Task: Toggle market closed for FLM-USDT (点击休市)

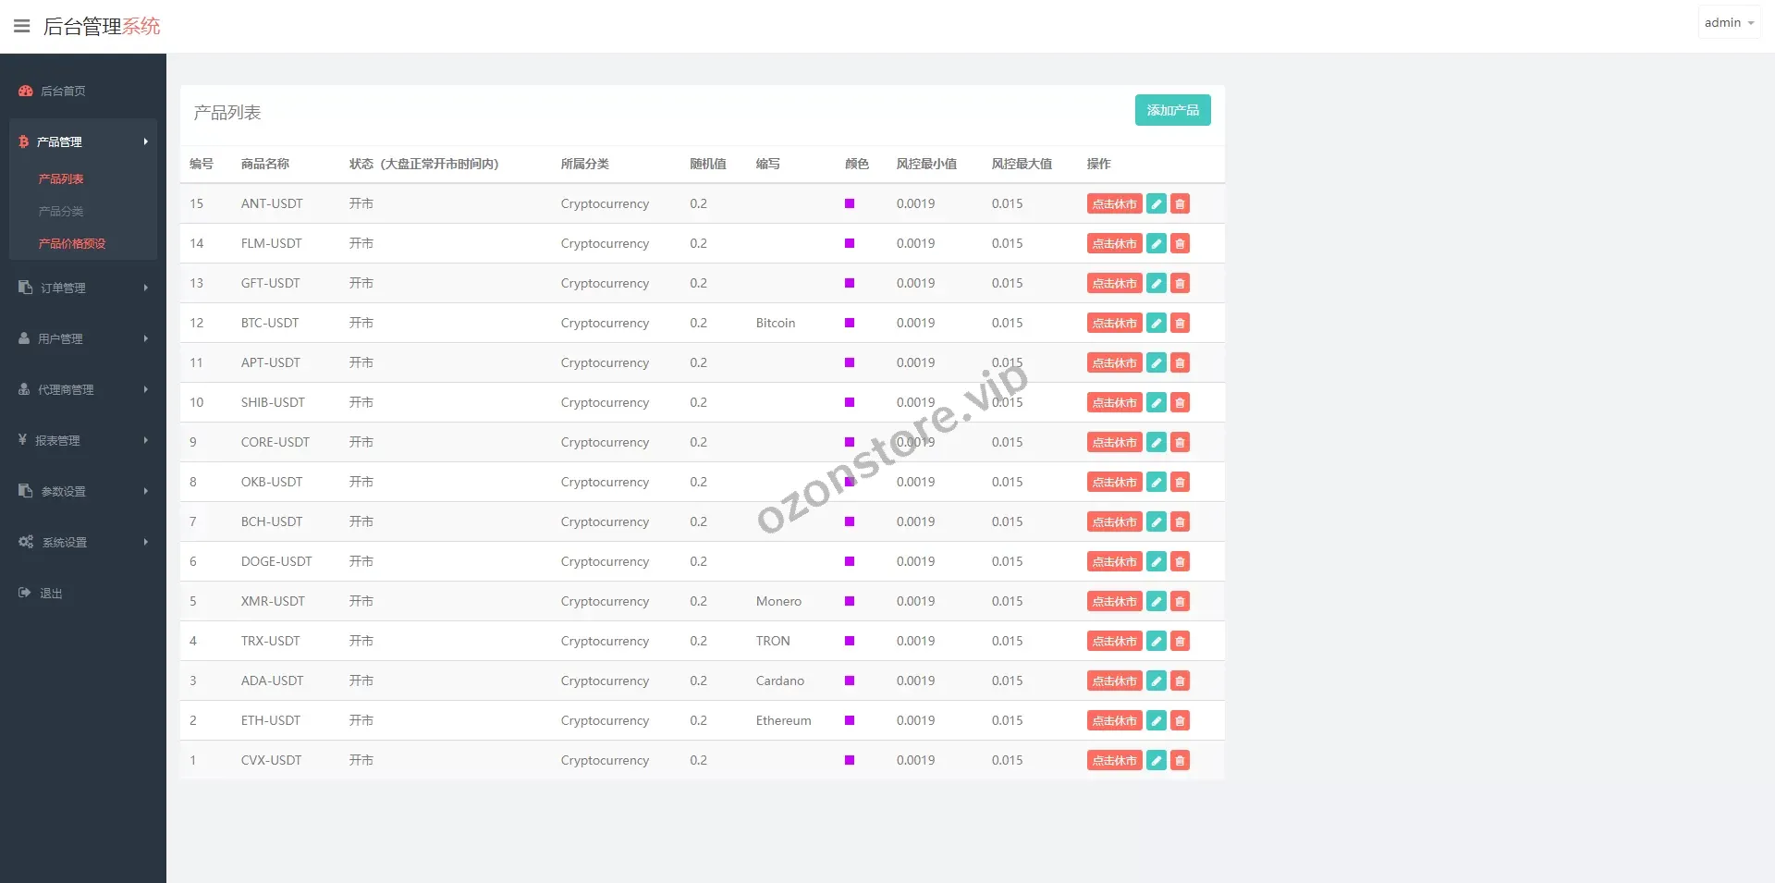Action: click(1114, 244)
